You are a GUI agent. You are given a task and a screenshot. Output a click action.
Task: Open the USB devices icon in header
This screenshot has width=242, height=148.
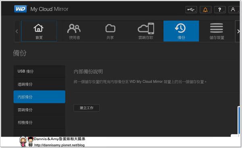[191, 10]
